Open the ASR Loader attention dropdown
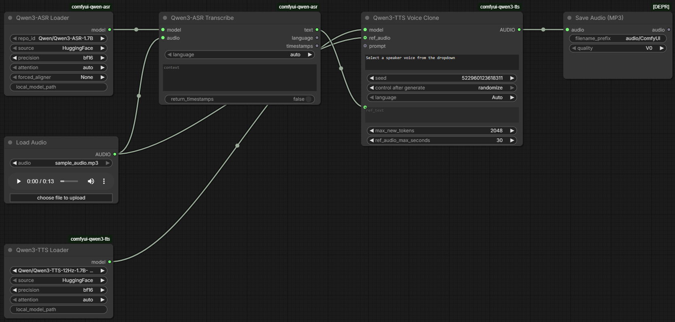 point(59,68)
